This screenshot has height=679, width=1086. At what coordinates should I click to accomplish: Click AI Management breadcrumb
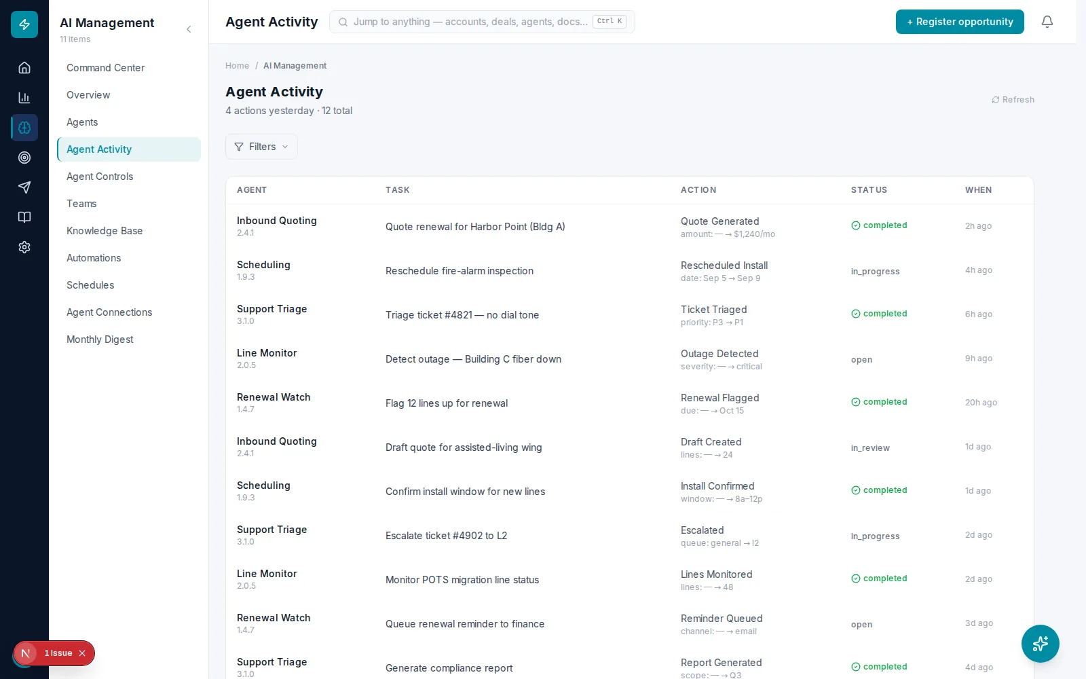(295, 66)
